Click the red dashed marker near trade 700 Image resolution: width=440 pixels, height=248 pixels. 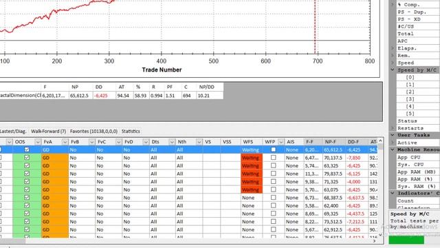coord(315,27)
